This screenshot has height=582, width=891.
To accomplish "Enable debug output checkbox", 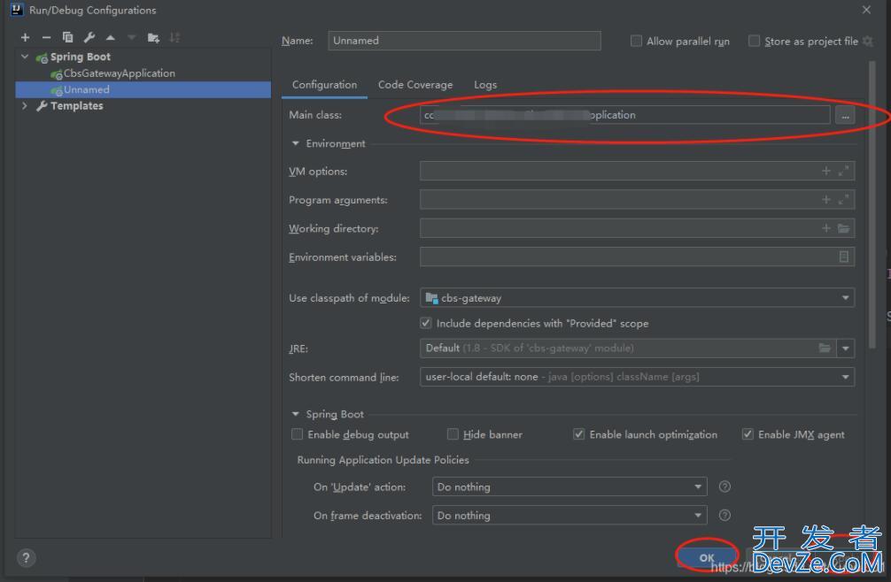I will [297, 434].
